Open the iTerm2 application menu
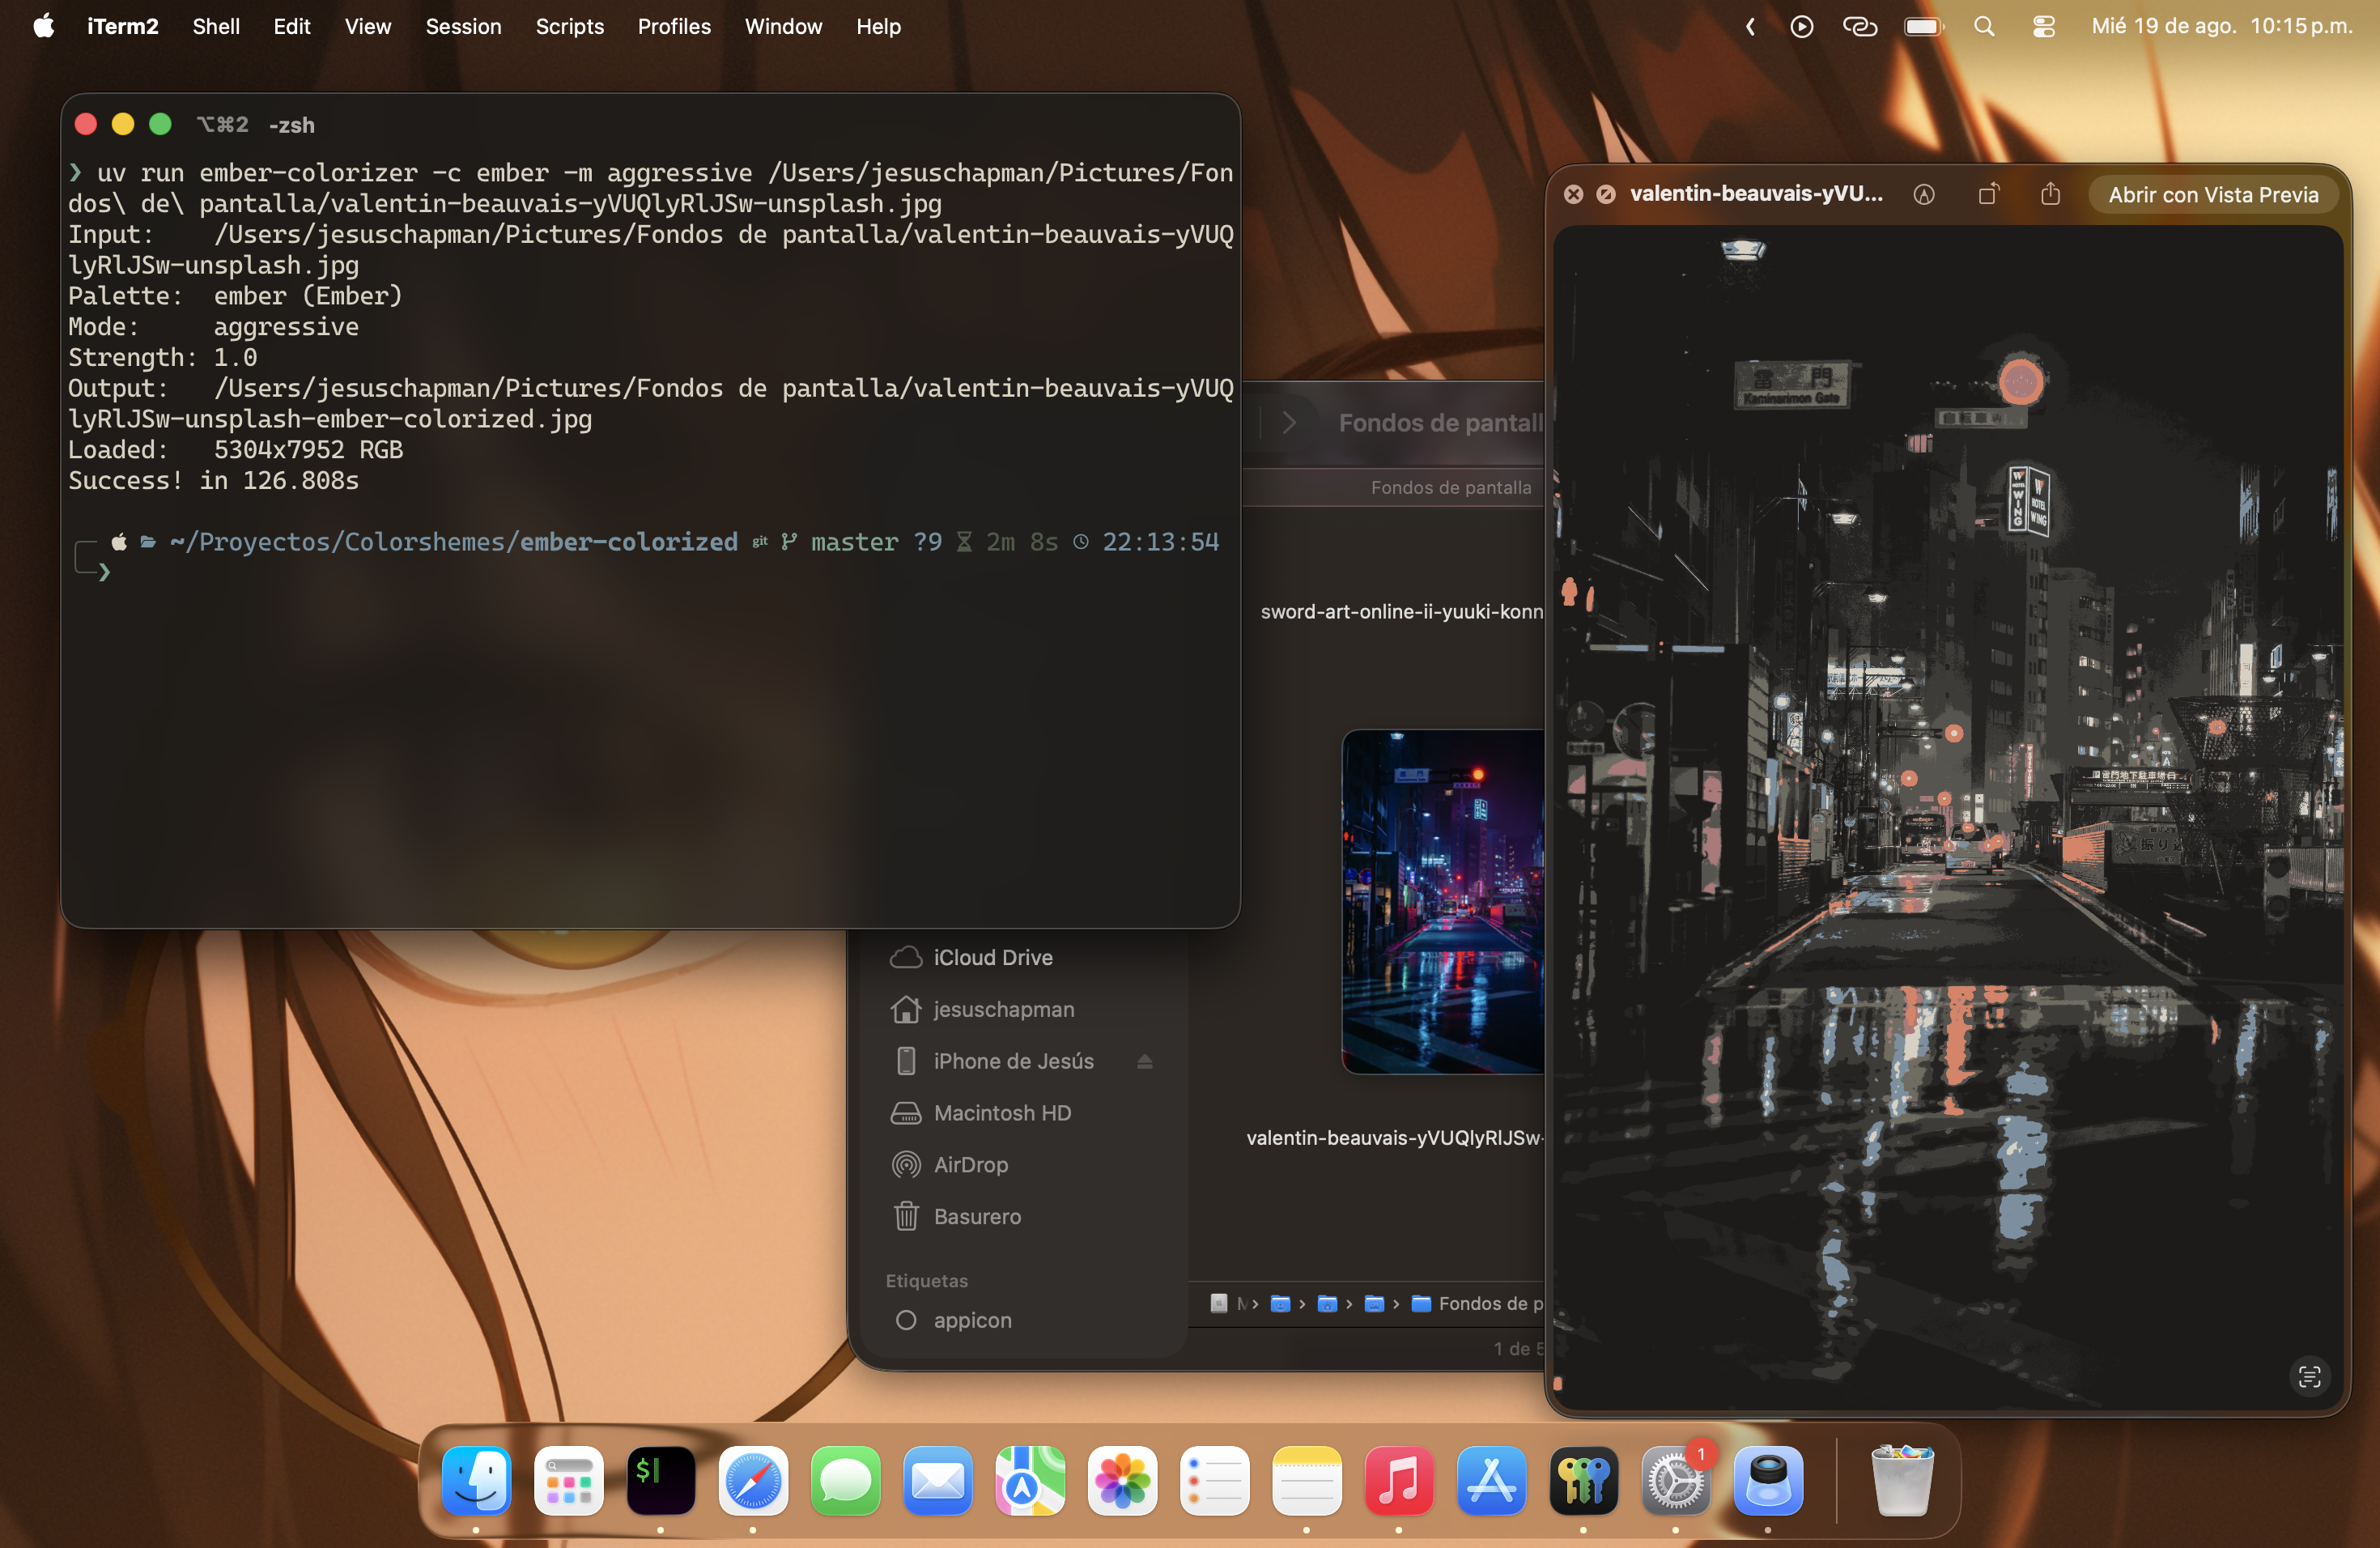The height and width of the screenshot is (1548, 2380). tap(122, 27)
